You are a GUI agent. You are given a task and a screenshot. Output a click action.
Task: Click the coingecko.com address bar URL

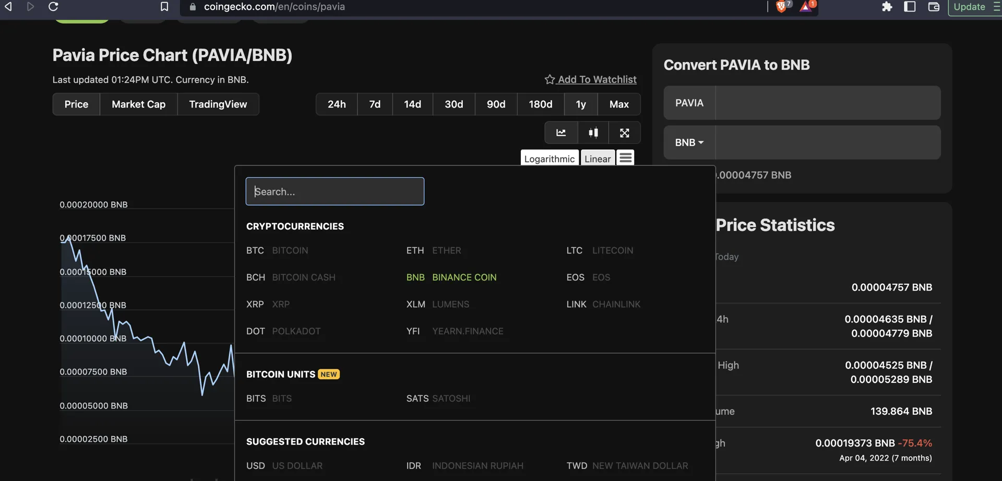pos(275,7)
